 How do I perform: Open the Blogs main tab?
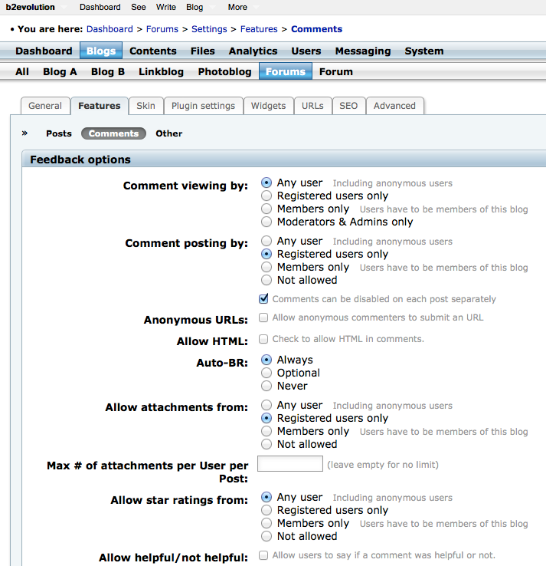101,51
